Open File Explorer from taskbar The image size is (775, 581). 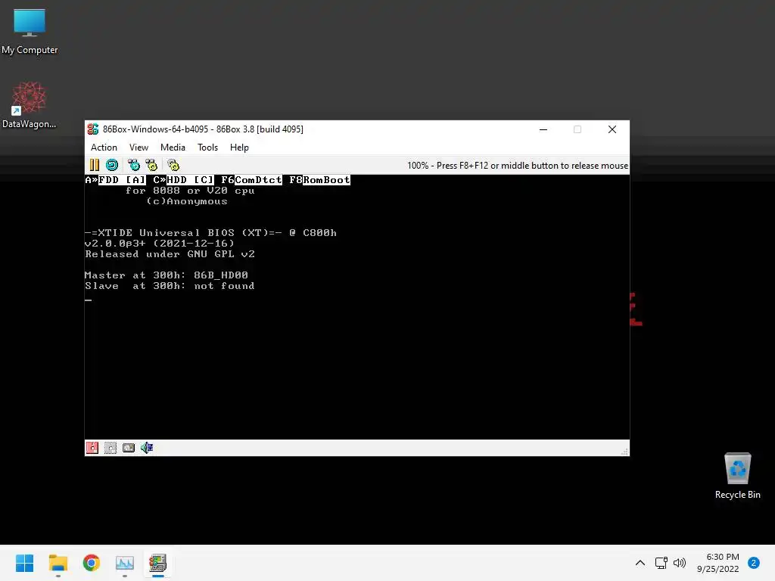click(58, 563)
